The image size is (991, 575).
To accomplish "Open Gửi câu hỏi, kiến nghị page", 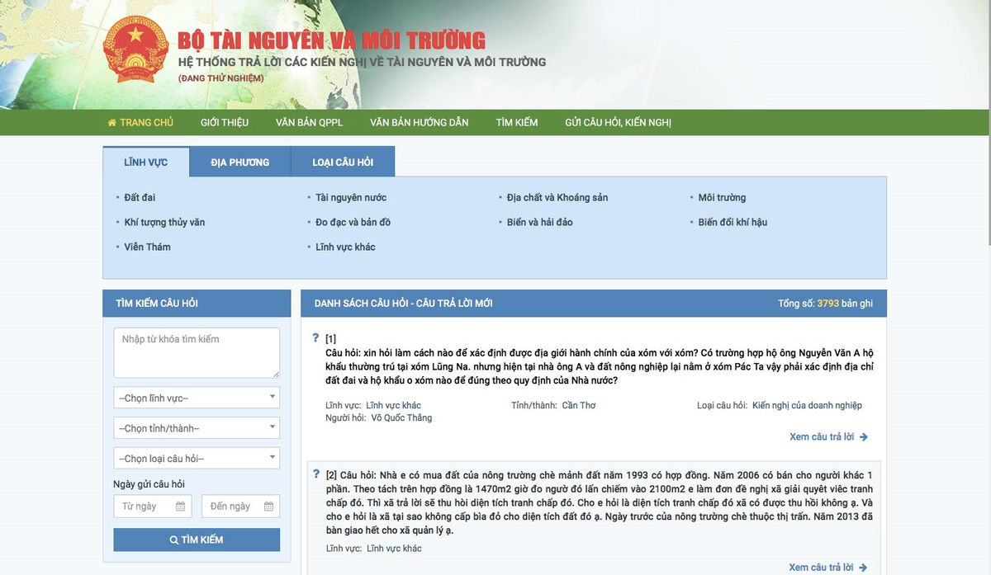I will coord(618,123).
